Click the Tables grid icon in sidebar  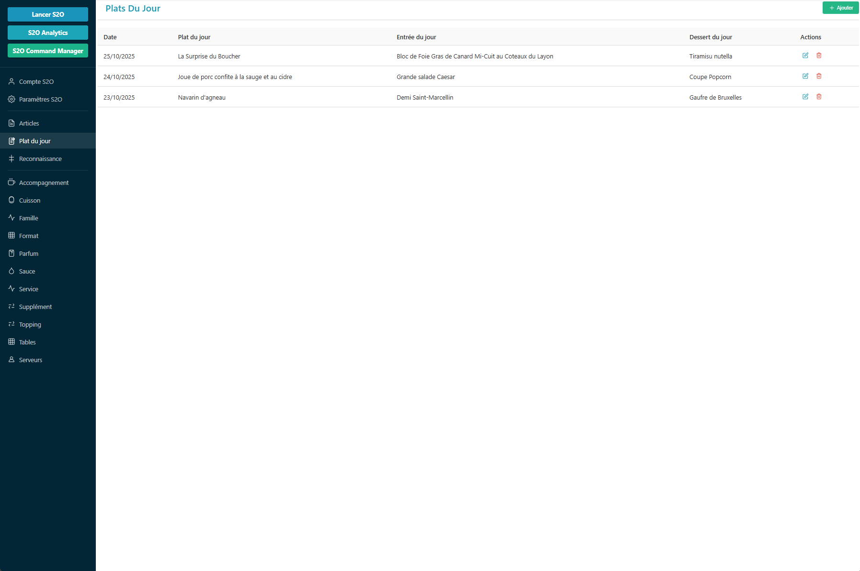coord(11,342)
